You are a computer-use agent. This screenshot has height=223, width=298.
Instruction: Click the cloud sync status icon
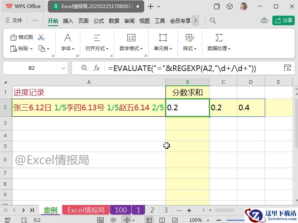click(264, 20)
